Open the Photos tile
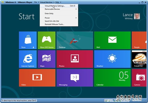 click(x=75, y=59)
